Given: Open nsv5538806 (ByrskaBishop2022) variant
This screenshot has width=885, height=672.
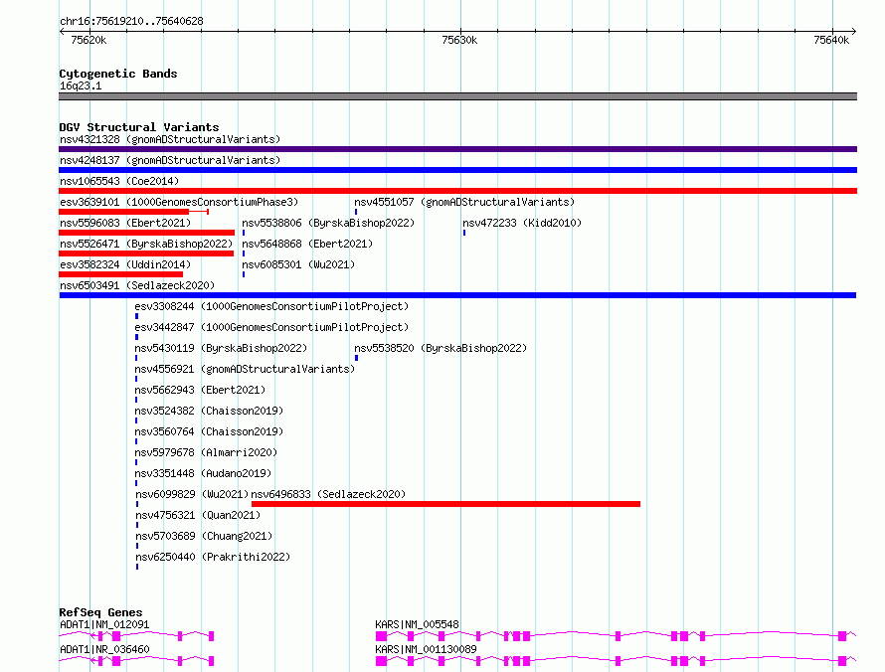Looking at the screenshot, I should pos(328,223).
